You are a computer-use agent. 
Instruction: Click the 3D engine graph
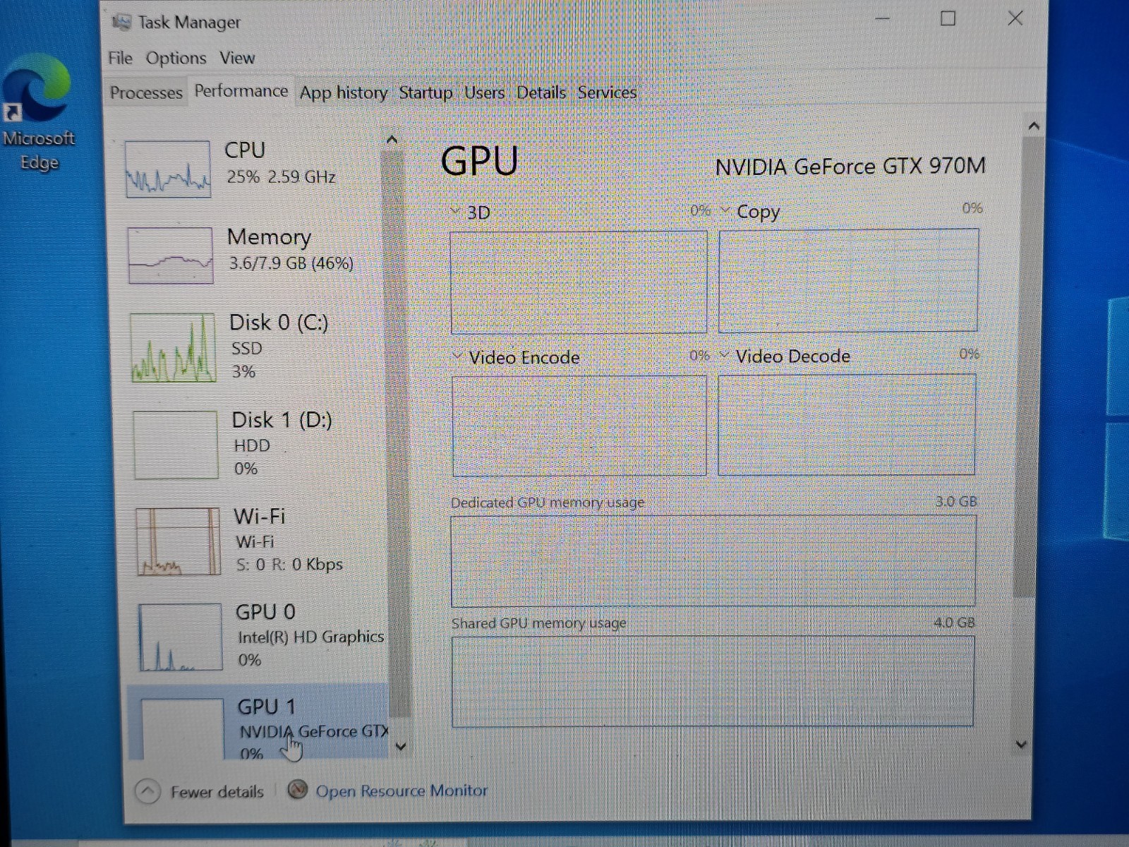[x=579, y=282]
